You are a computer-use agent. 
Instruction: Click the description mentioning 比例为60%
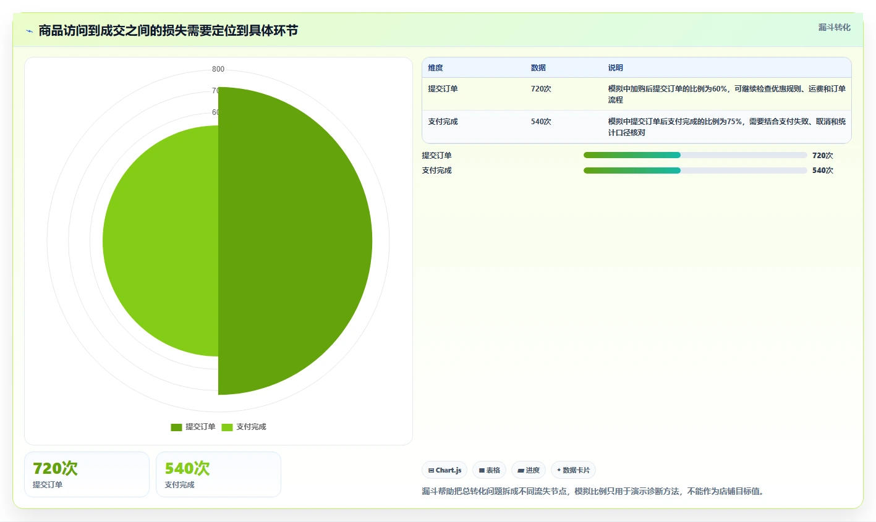(x=726, y=95)
